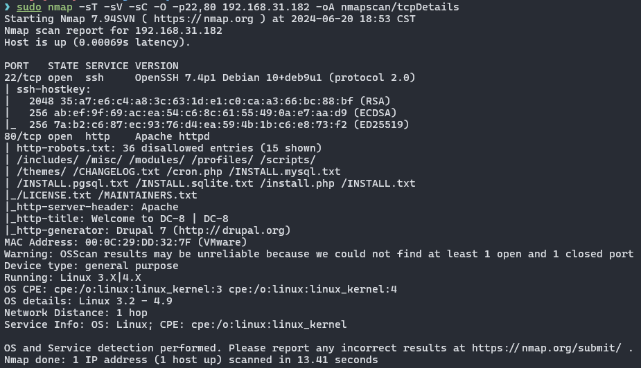Click the underlined sudo command word
The width and height of the screenshot is (641, 368).
coord(29,8)
